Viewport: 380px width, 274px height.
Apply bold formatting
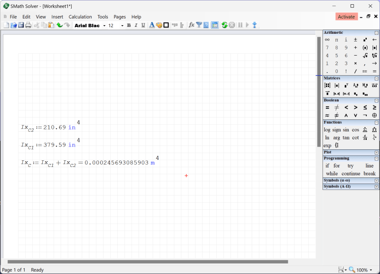(129, 25)
